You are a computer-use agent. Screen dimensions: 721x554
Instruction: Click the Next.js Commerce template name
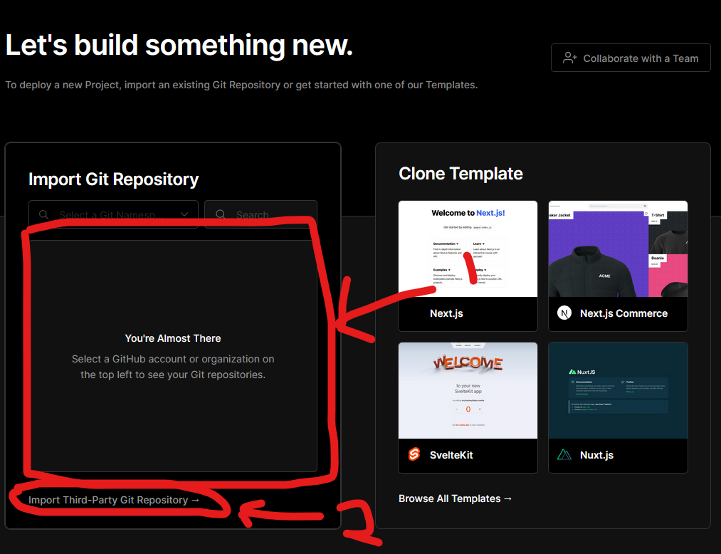pos(623,313)
